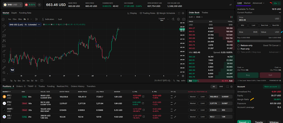
Task: Change the 25x leverage selector
Action: (x=276, y=3)
